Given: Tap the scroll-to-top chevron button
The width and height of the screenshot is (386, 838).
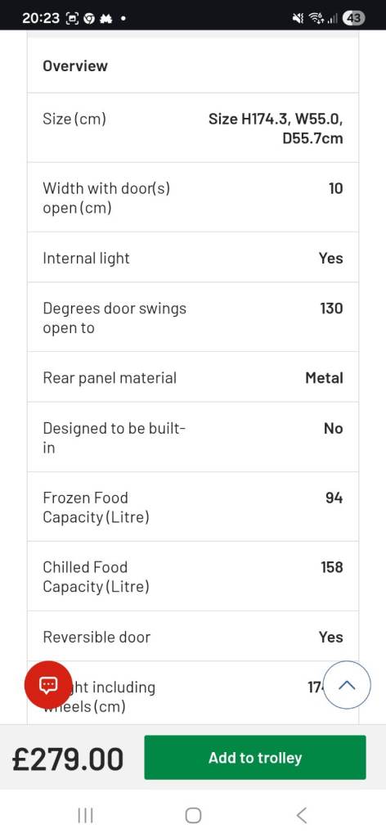Looking at the screenshot, I should click(347, 685).
